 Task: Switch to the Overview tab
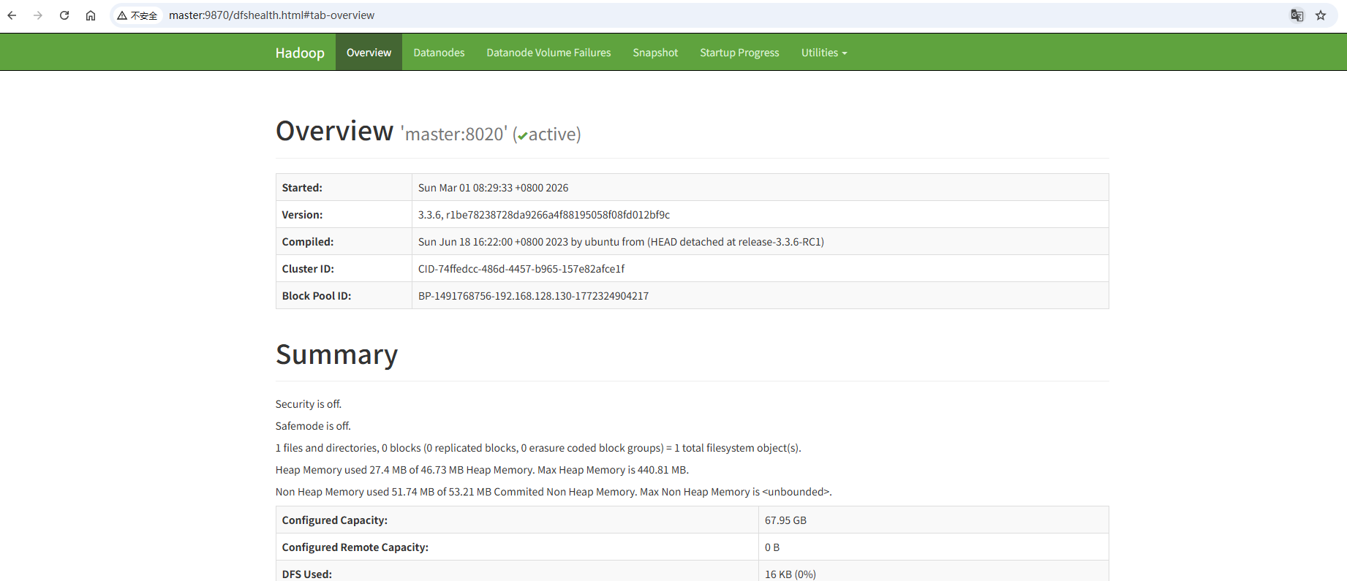(369, 53)
